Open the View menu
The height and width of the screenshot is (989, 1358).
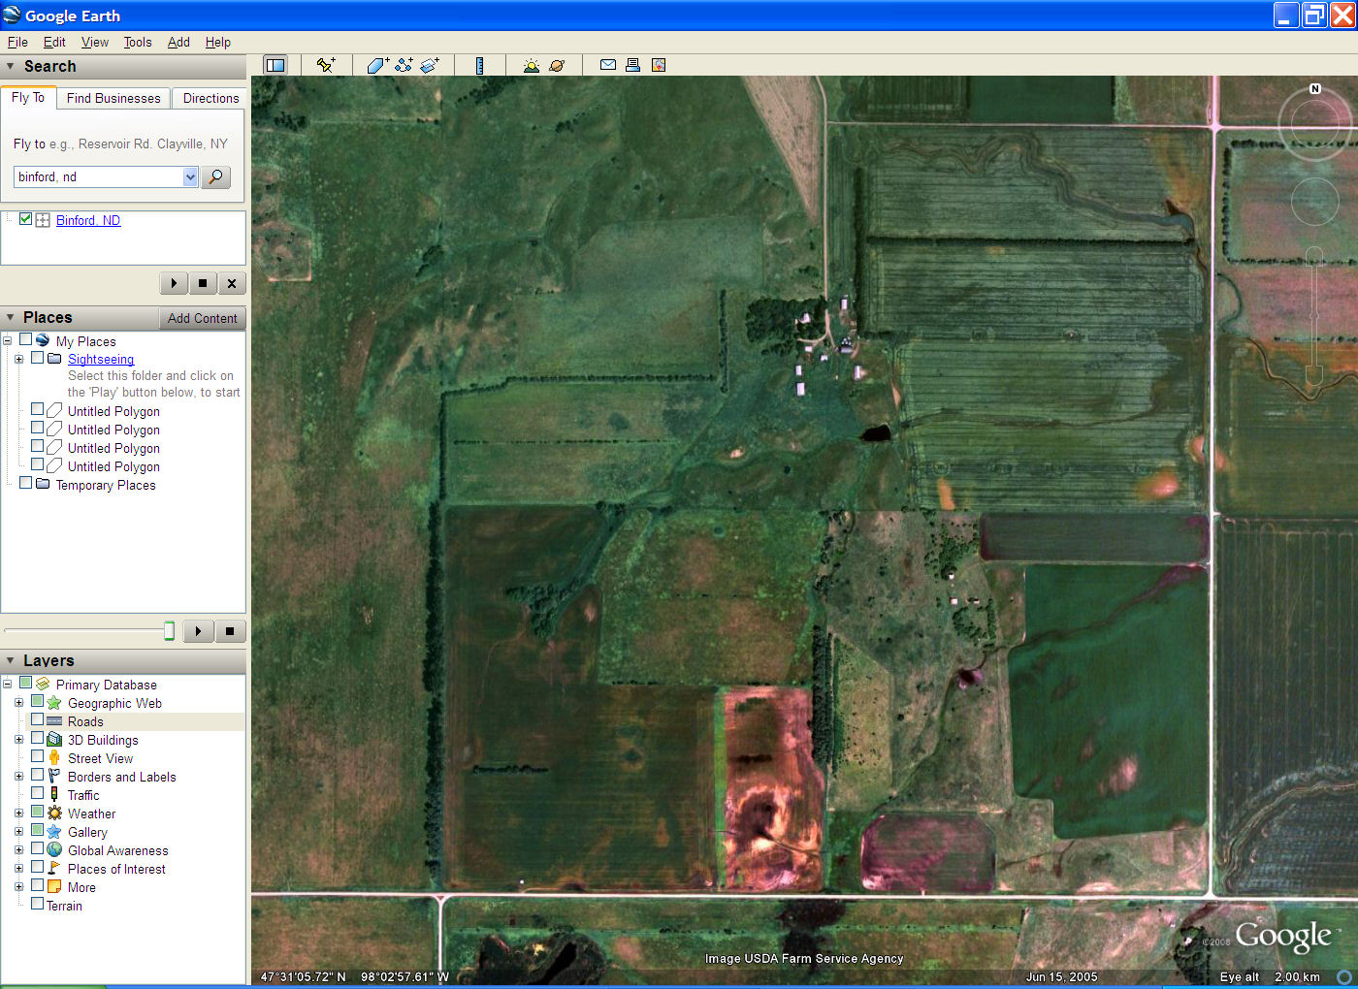(x=95, y=42)
